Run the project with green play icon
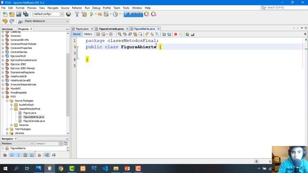Viewport: 308px width, 173px height. coord(91,14)
